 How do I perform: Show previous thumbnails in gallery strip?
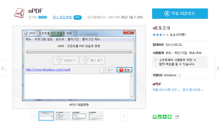[x=34, y=116]
